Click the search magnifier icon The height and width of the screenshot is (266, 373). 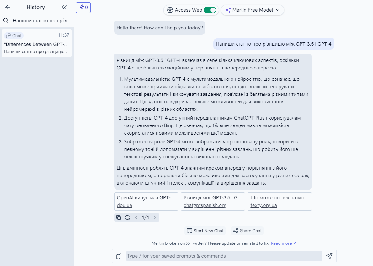pyautogui.click(x=6, y=21)
